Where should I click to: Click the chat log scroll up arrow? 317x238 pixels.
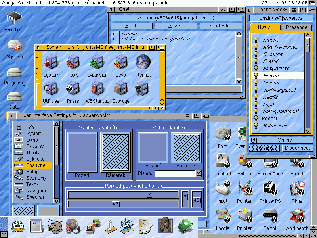[x=239, y=33]
